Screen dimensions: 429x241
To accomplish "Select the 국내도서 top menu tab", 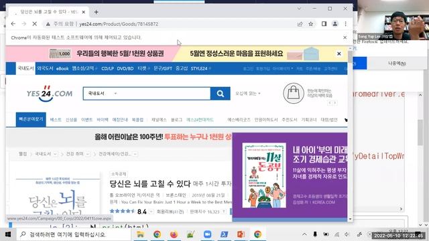I will coord(25,68).
